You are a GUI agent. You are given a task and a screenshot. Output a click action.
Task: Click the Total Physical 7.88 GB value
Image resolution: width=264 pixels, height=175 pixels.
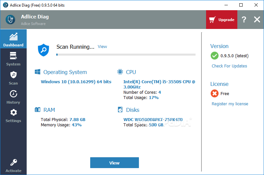pyautogui.click(x=77, y=120)
